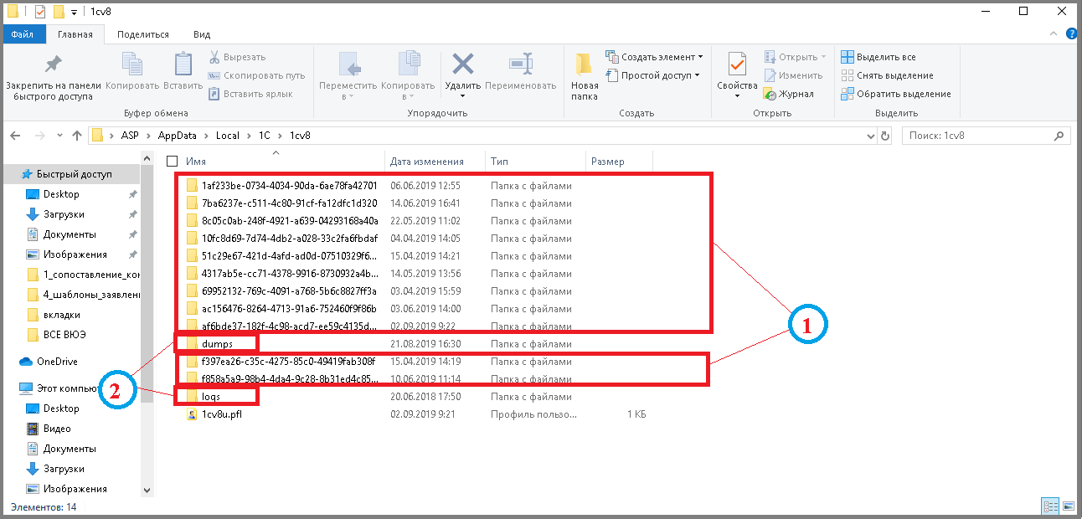Open recent locations dropdown
The width and height of the screenshot is (1082, 519).
(x=59, y=135)
